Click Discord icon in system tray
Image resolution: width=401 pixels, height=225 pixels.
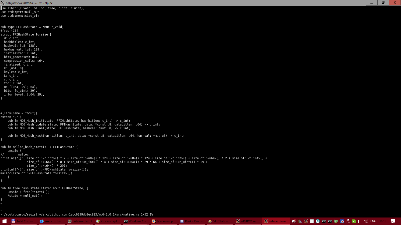[x=294, y=221]
